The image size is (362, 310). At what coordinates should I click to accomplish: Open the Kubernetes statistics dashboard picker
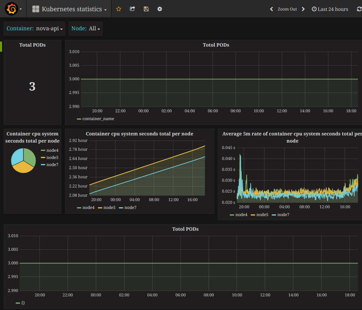click(x=72, y=9)
